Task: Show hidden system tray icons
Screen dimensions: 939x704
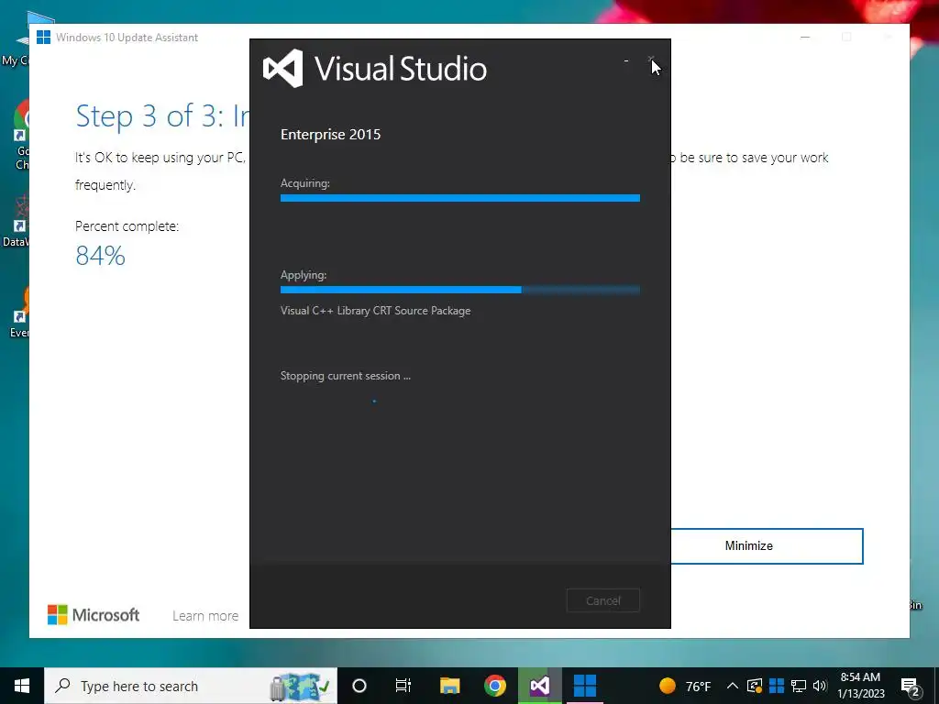Action: [x=732, y=686]
